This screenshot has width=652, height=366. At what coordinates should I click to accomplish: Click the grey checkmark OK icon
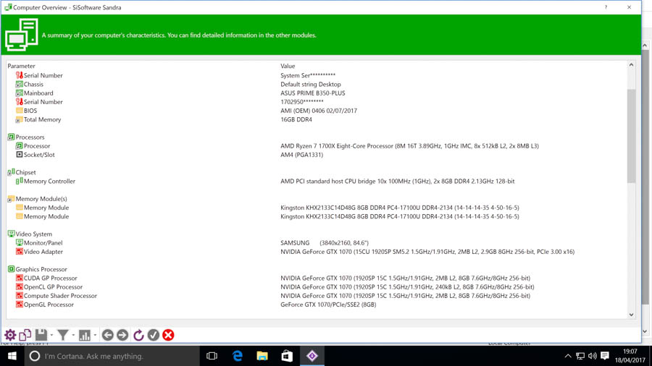click(154, 335)
